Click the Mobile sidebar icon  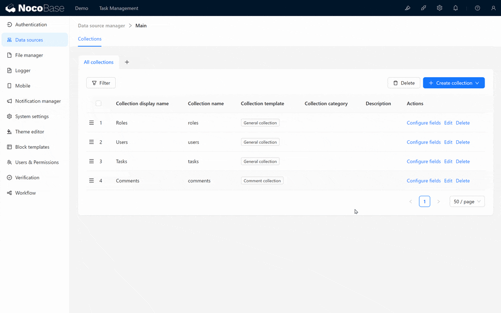9,86
